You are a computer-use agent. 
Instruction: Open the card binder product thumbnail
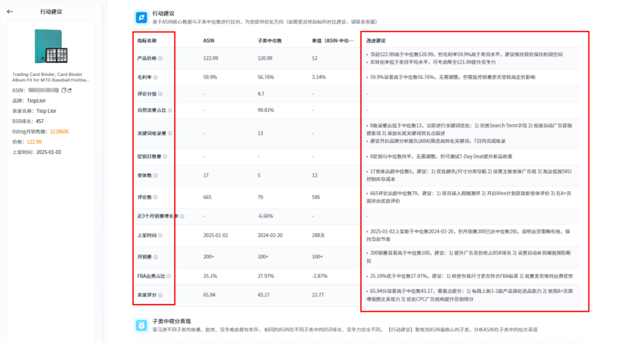coord(51,47)
